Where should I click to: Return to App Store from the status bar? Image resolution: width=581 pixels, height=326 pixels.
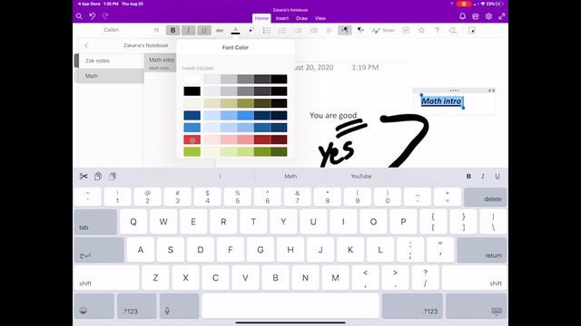[x=89, y=4]
